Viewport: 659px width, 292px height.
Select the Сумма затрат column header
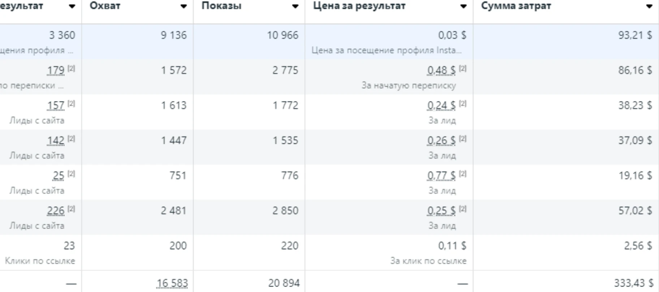pos(516,6)
